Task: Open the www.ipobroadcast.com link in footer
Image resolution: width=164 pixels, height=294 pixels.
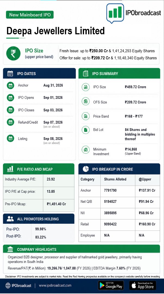Action: coord(55,285)
